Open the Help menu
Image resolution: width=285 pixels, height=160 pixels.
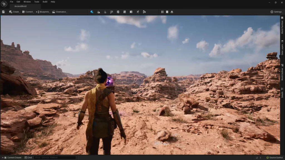pos(53,2)
